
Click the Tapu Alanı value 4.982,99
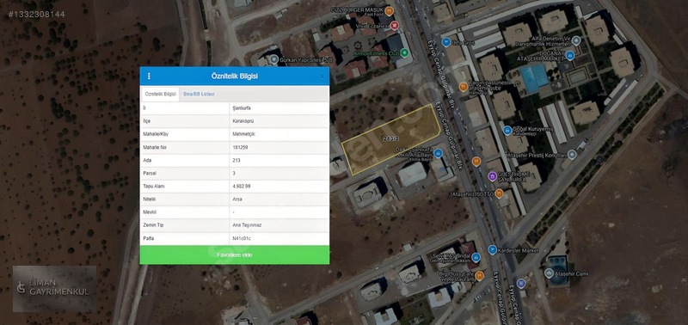coord(242,187)
